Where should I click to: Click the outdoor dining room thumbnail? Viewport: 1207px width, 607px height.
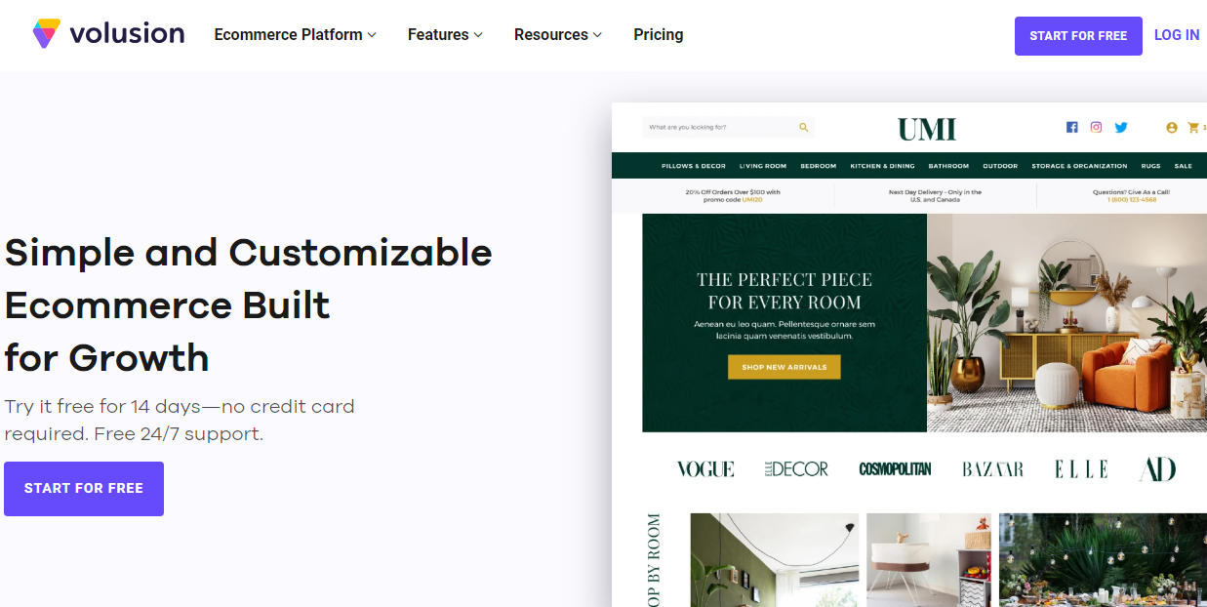[x=1102, y=566]
